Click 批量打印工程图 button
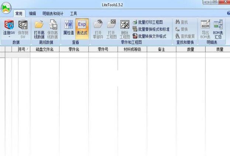 click(x=148, y=22)
